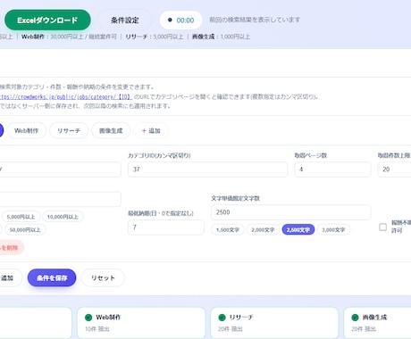Select the 3,000文字 preset chip
The height and width of the screenshot is (339, 411).
pos(333,229)
